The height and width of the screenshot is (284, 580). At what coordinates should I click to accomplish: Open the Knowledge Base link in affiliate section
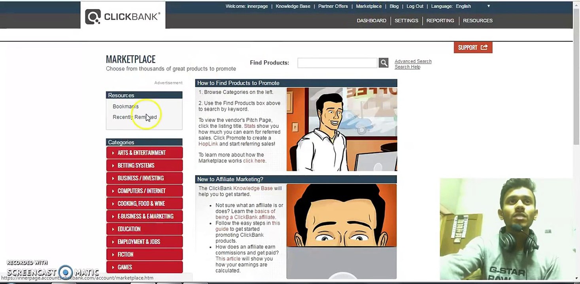(253, 189)
